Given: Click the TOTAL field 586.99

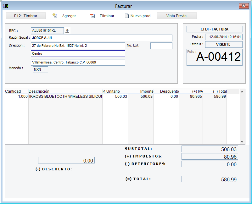Looking at the screenshot, I should click(210, 179).
